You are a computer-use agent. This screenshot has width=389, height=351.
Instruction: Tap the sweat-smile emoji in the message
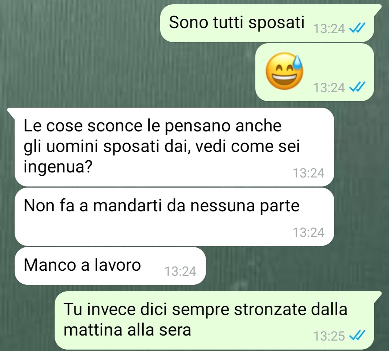tap(284, 71)
